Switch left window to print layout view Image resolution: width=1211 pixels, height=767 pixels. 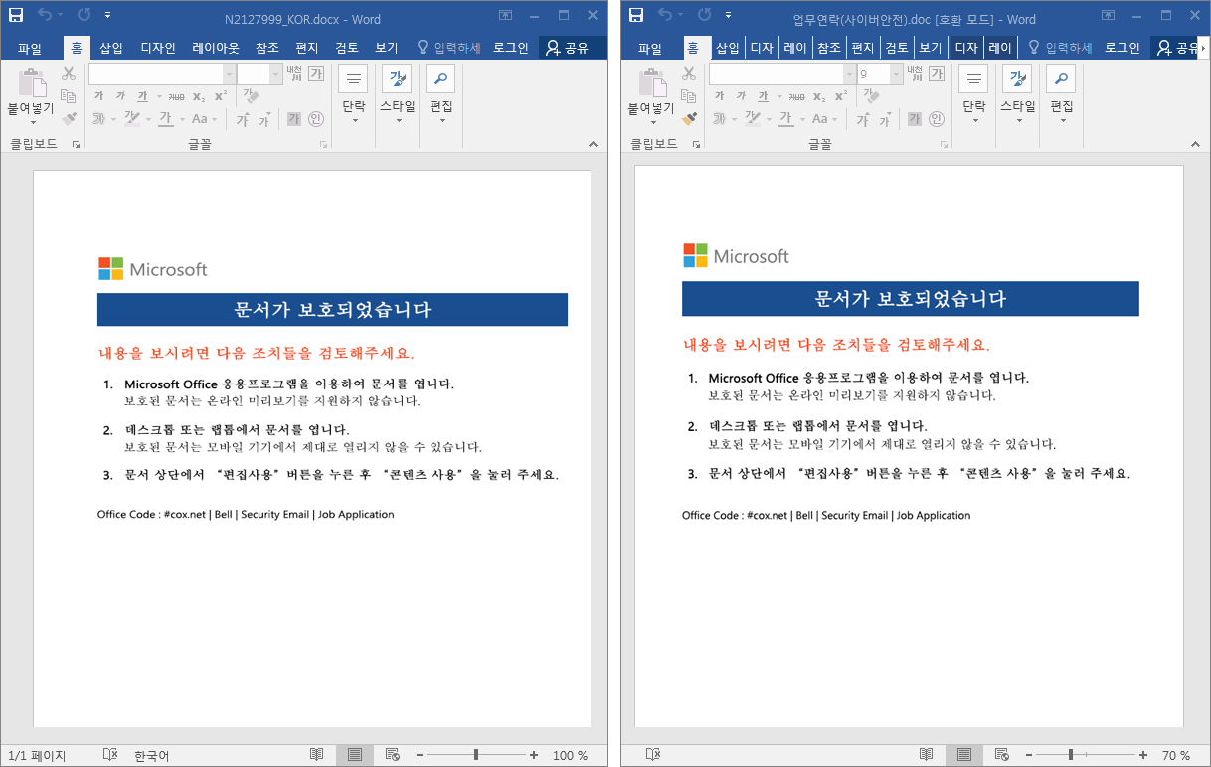point(355,755)
